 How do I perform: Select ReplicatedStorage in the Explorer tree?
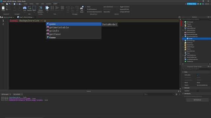pos(192,34)
